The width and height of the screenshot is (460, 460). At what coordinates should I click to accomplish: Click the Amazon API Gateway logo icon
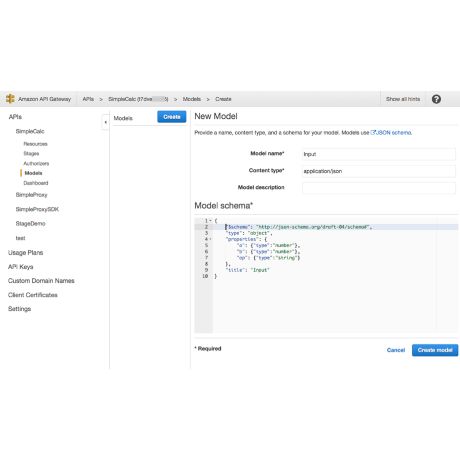(10, 99)
